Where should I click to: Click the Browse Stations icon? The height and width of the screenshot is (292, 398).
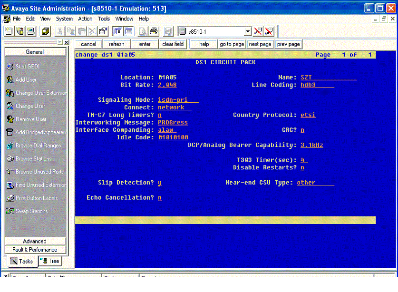tap(10, 159)
